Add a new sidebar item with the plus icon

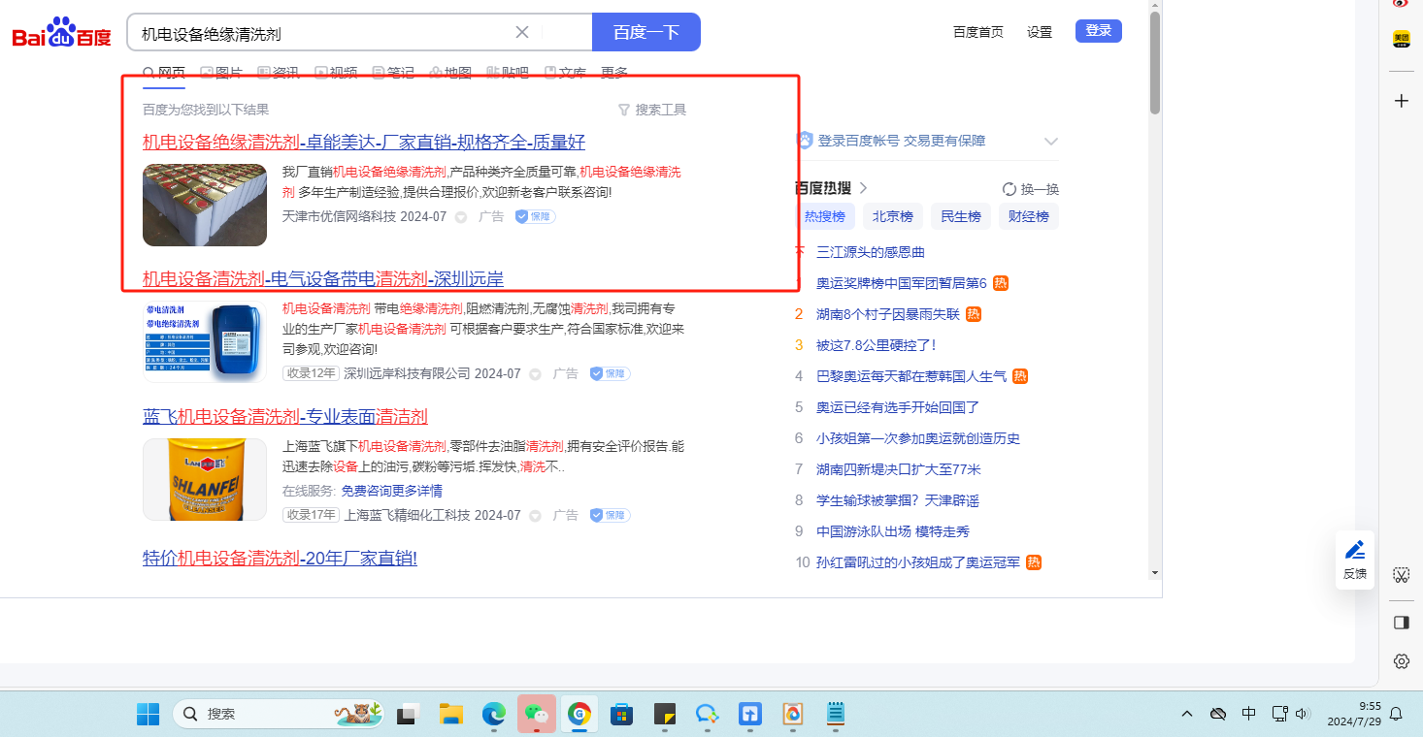1401,101
